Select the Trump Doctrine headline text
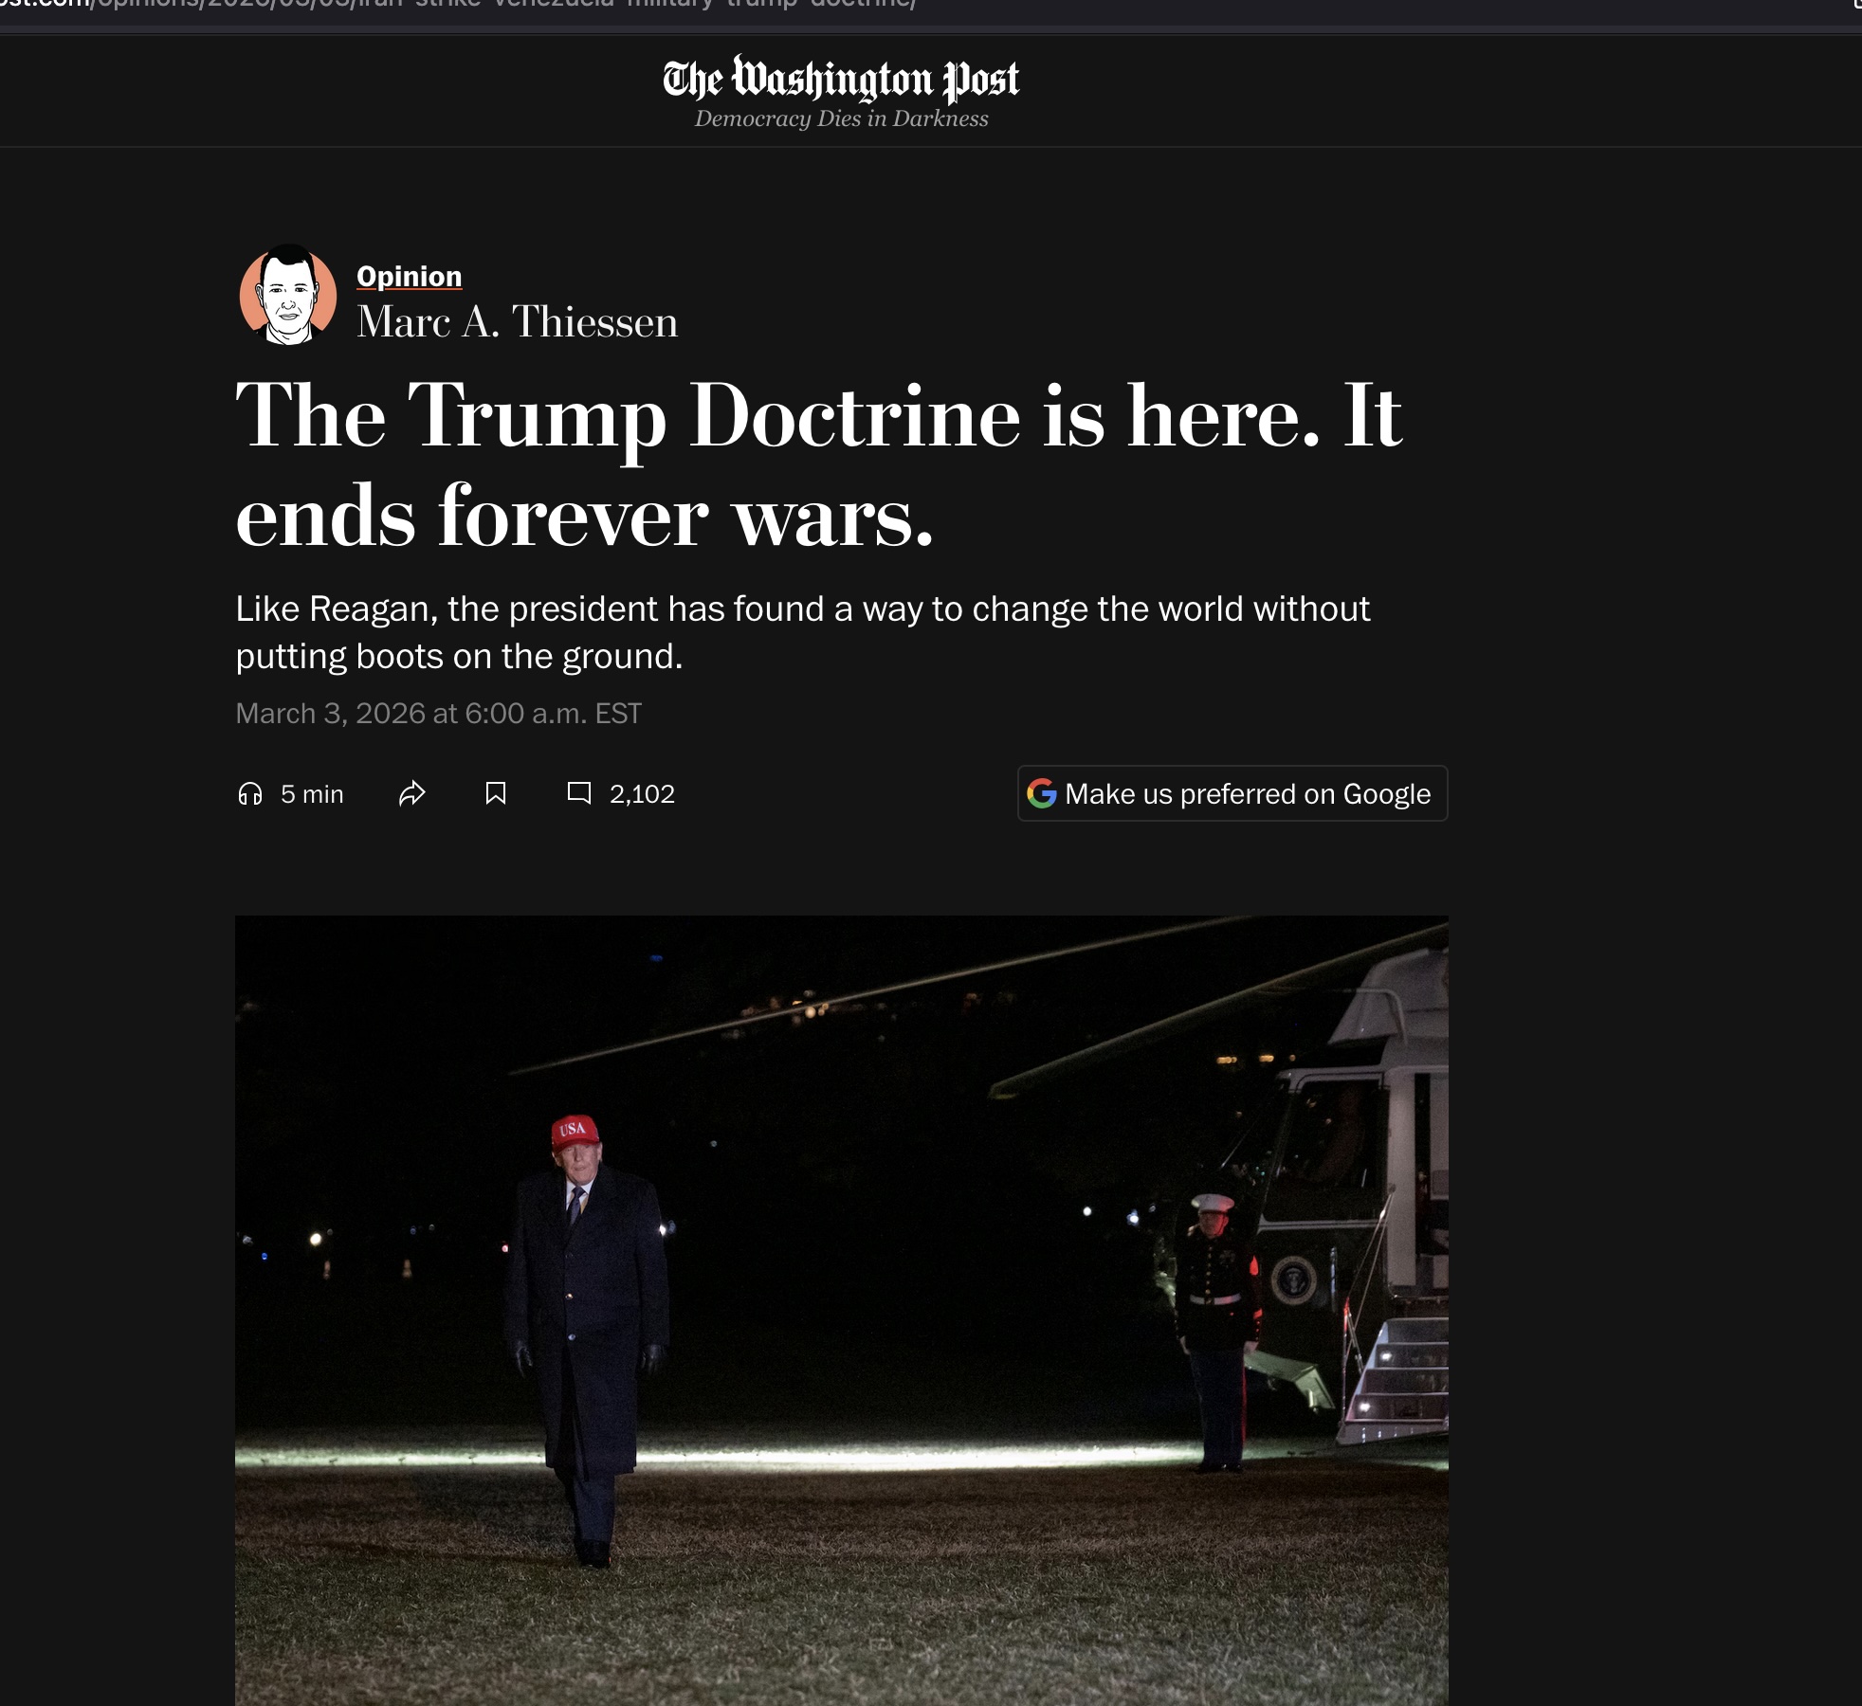Screen dimensions: 1862x1706 (819, 463)
